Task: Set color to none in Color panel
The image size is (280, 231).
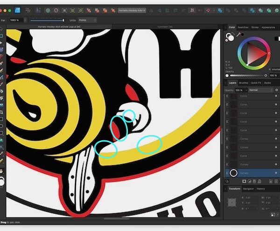Action: tap(226, 40)
